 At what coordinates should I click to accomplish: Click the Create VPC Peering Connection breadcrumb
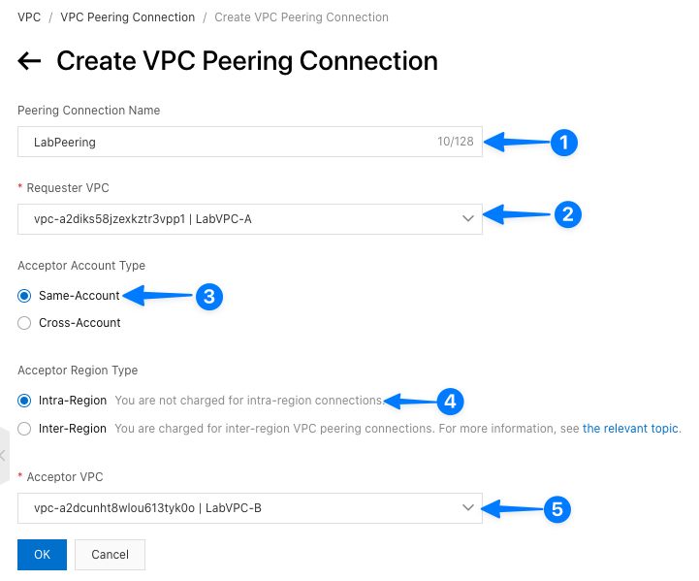click(302, 17)
